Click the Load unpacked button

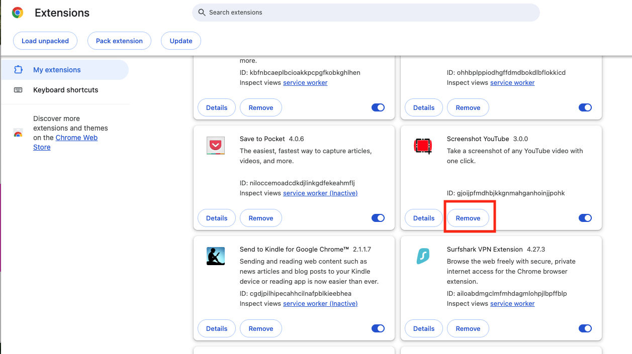[x=45, y=41]
